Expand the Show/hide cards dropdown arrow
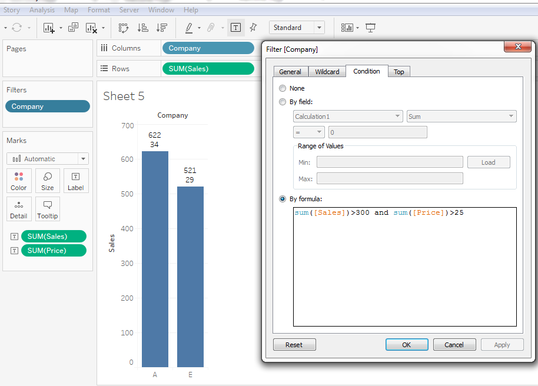Screen dimensions: 538x386 [x=357, y=28]
